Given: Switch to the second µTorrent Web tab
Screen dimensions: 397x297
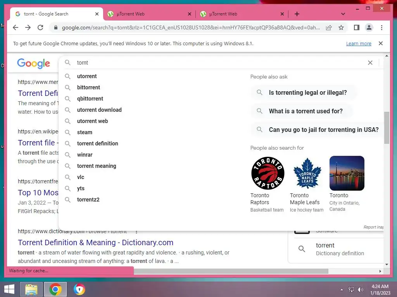Looking at the screenshot, I should tap(242, 14).
